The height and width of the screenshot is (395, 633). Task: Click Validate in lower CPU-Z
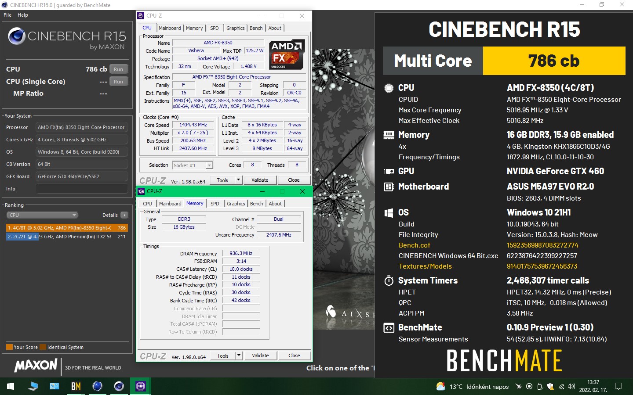tap(260, 355)
